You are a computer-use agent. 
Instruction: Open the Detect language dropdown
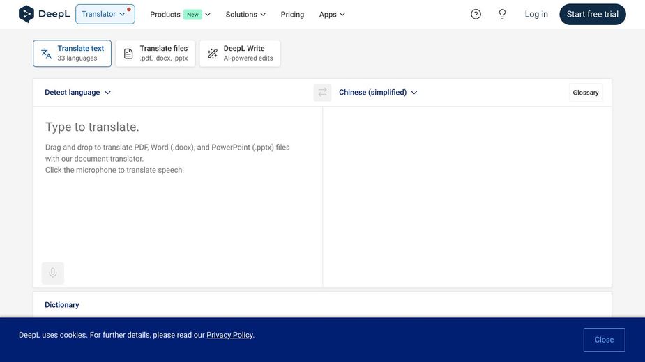pyautogui.click(x=77, y=93)
